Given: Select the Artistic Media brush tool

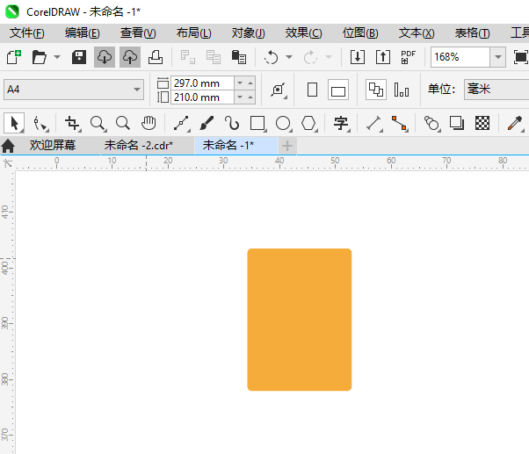Looking at the screenshot, I should tap(207, 123).
